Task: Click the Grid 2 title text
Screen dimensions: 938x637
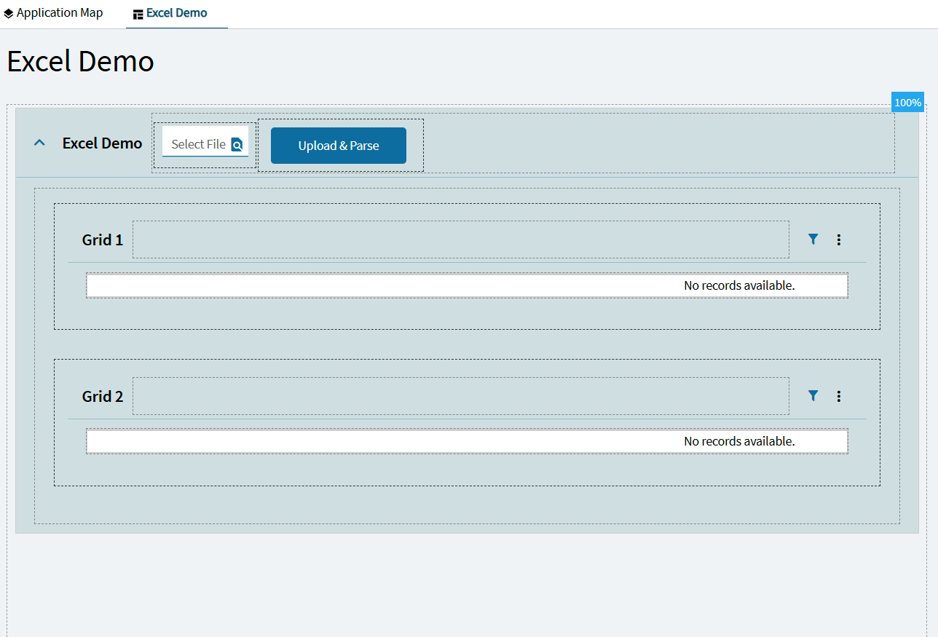Action: [103, 396]
